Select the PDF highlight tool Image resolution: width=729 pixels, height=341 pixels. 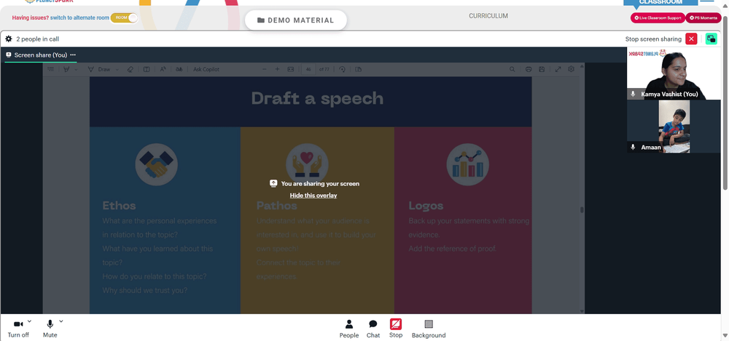pyautogui.click(x=66, y=69)
